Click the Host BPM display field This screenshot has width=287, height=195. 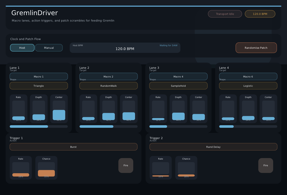click(x=125, y=48)
